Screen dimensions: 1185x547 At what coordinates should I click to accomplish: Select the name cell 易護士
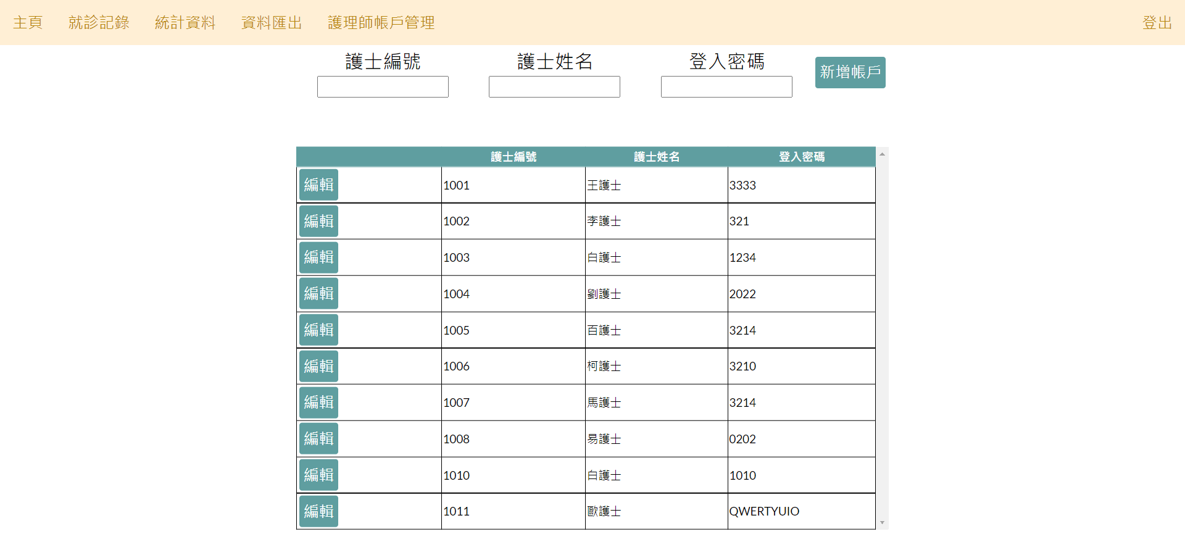pyautogui.click(x=657, y=439)
